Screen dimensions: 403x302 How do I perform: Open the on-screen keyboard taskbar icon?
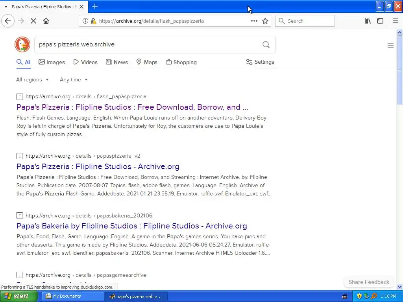(345, 296)
